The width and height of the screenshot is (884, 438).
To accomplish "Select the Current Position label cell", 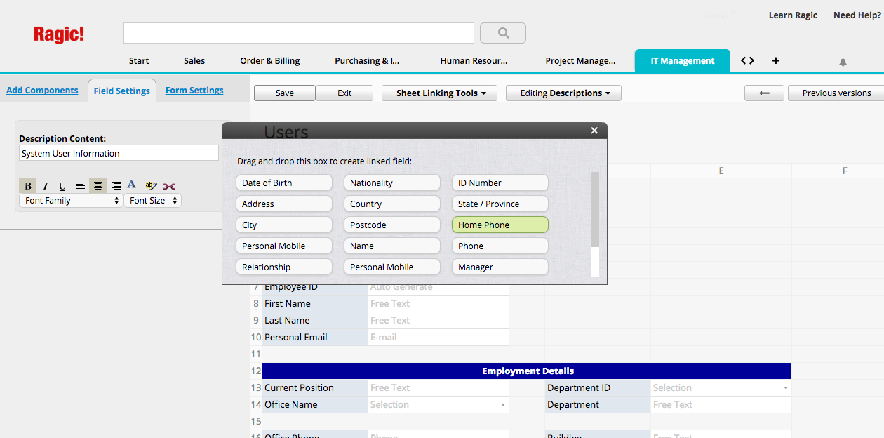I will pyautogui.click(x=315, y=388).
